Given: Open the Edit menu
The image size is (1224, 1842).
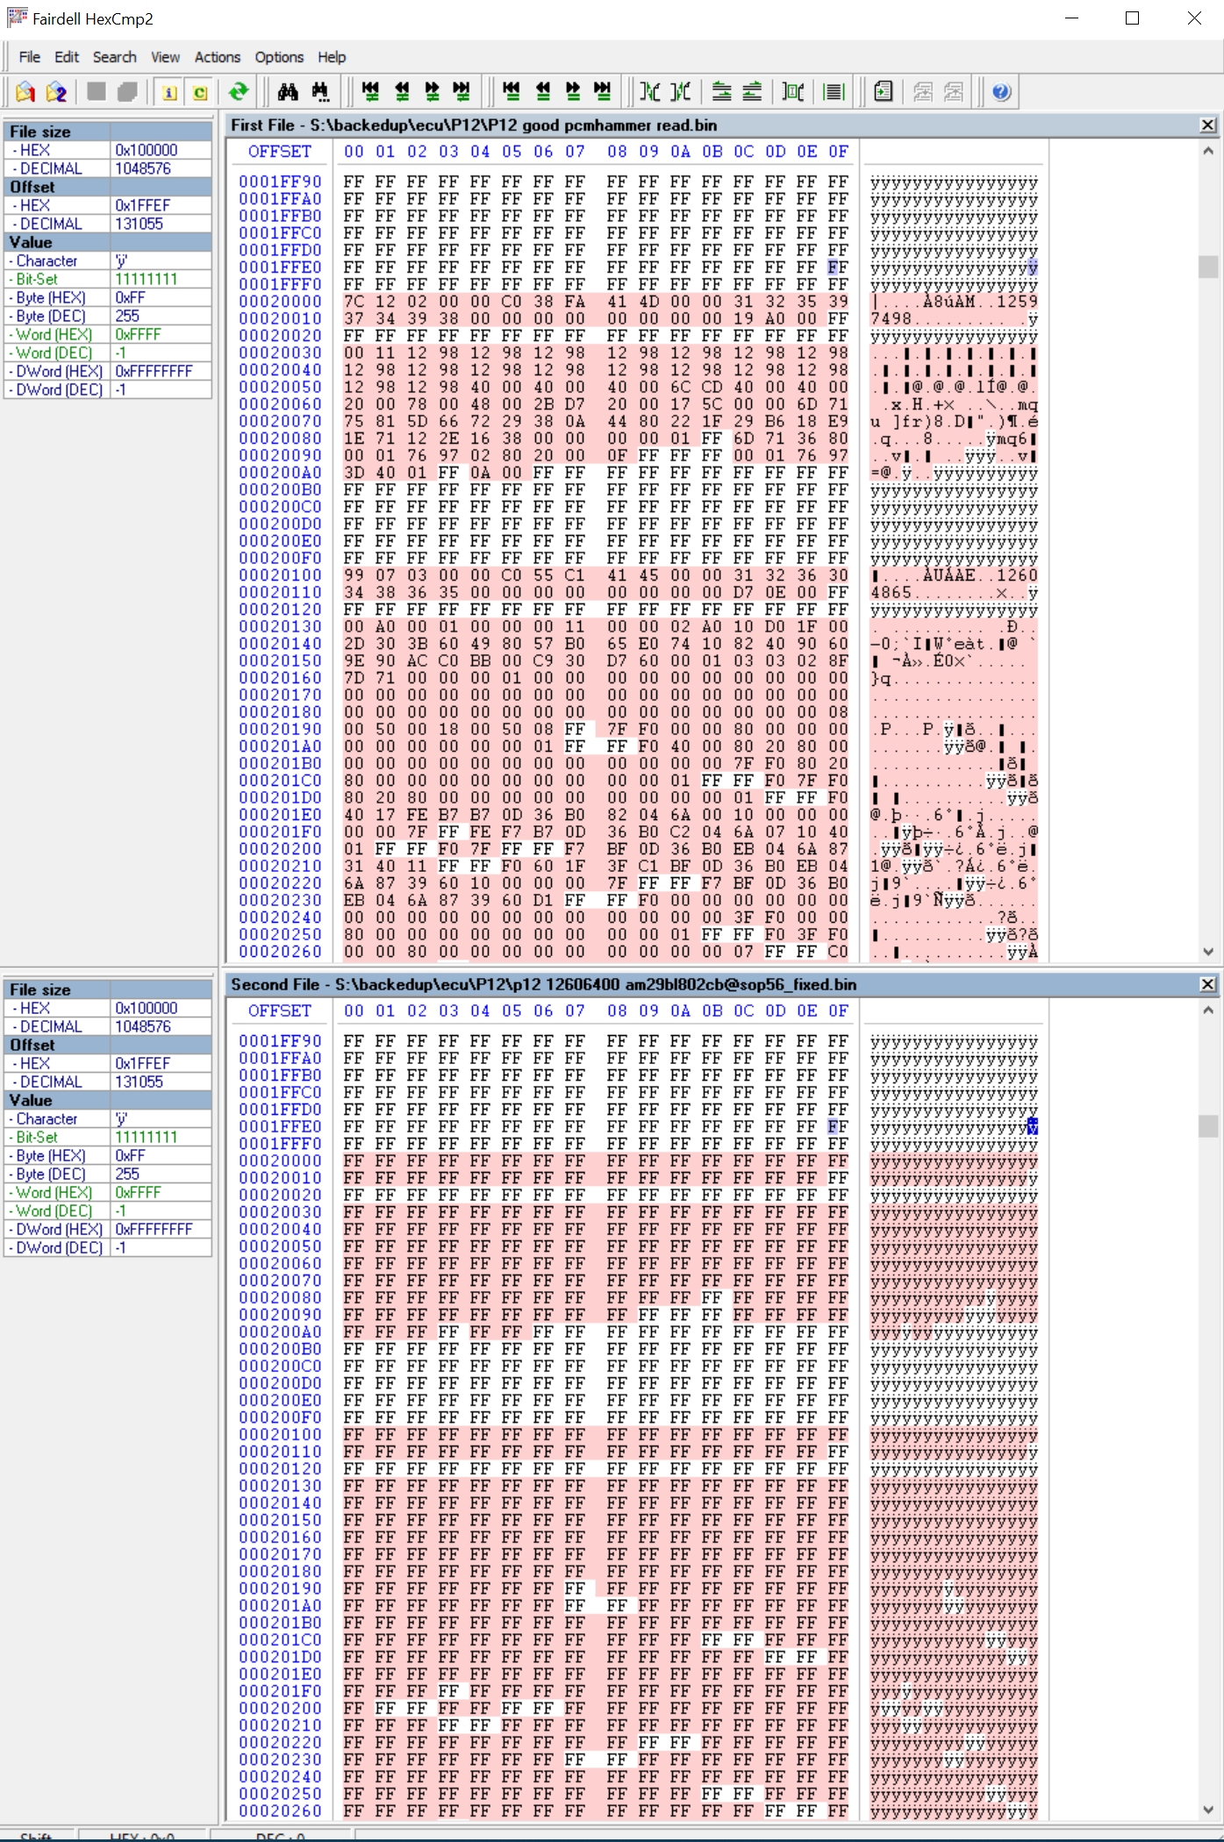Looking at the screenshot, I should click(x=67, y=57).
